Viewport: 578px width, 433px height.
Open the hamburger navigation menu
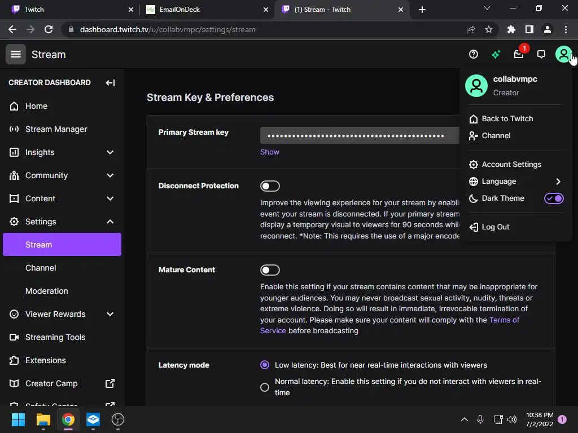point(15,54)
